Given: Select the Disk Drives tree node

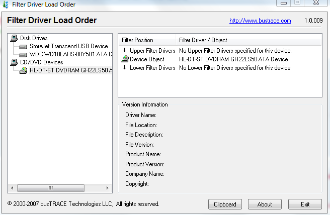Looking at the screenshot, I should [x=34, y=38].
